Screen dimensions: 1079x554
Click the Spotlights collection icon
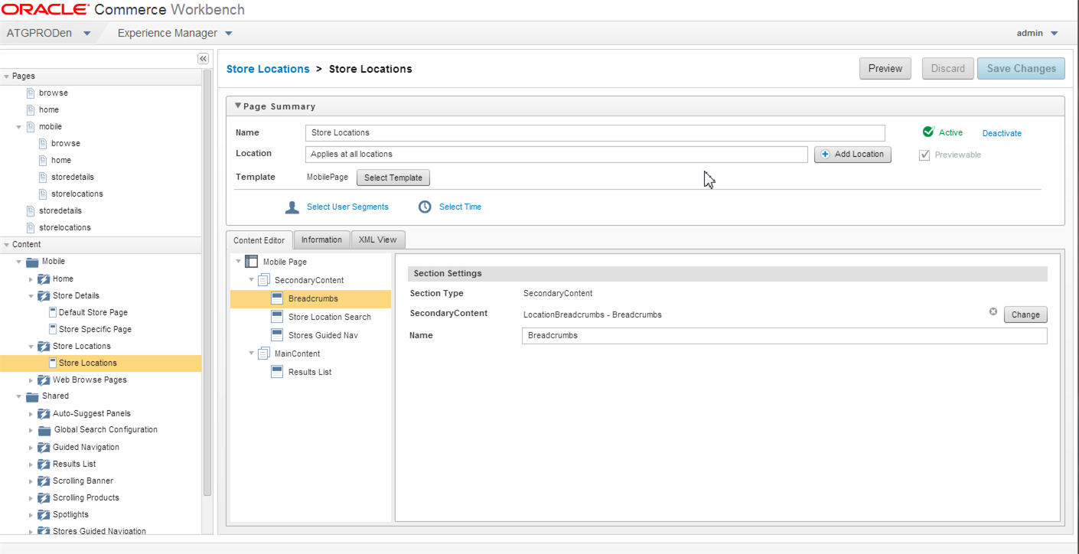44,514
